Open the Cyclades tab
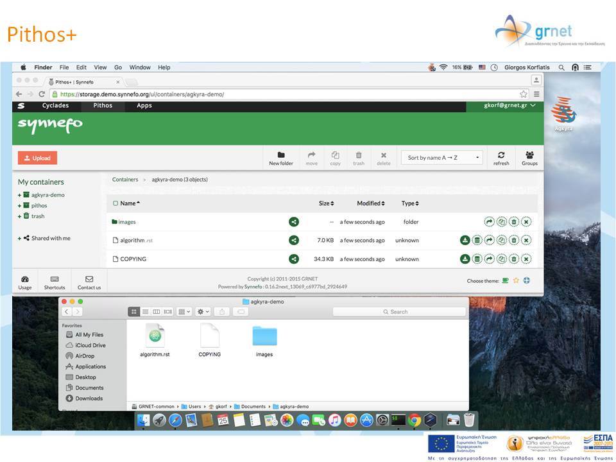 pos(55,105)
